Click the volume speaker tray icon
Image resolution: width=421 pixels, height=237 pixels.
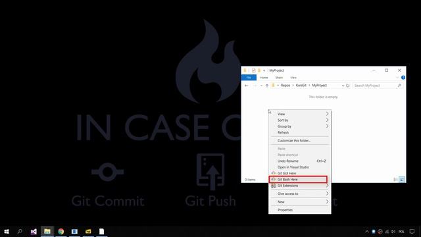[393, 231]
